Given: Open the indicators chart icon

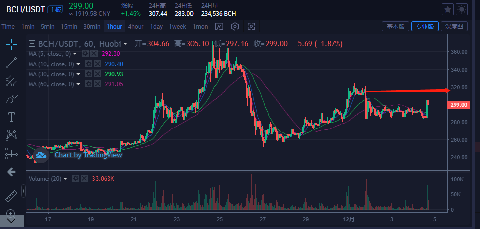Looking at the screenshot, I should tap(219, 27).
